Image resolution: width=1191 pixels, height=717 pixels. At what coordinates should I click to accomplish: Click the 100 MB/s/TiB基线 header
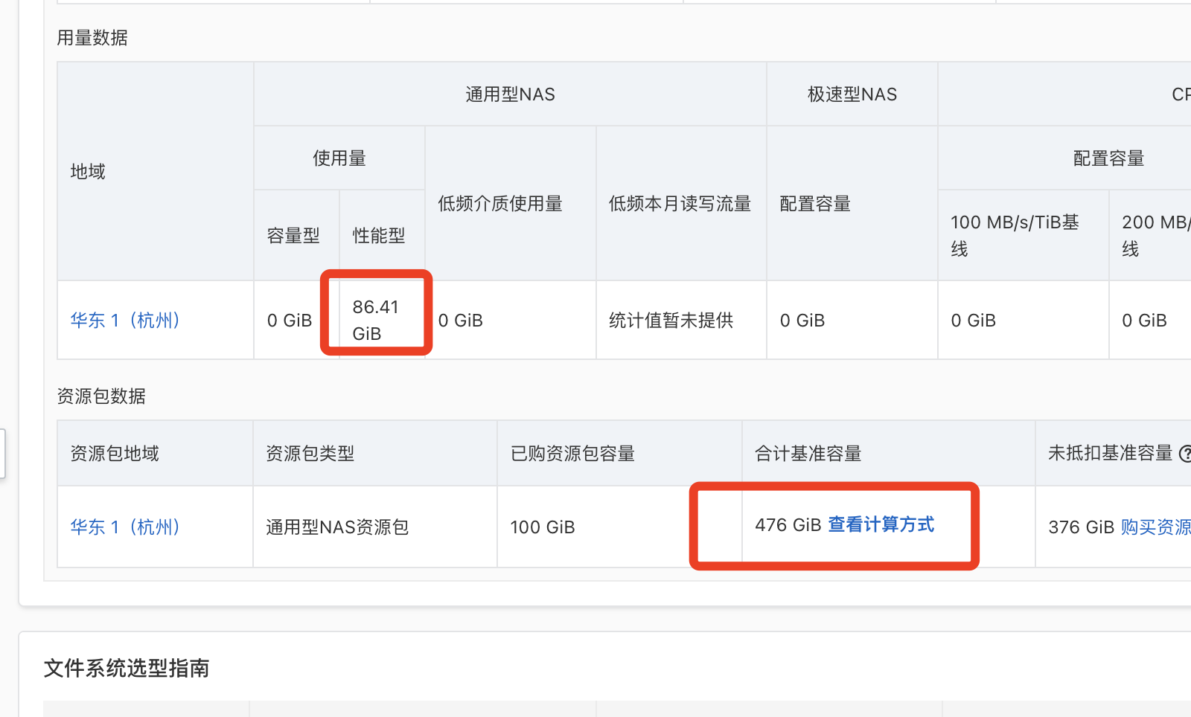[x=1015, y=235]
